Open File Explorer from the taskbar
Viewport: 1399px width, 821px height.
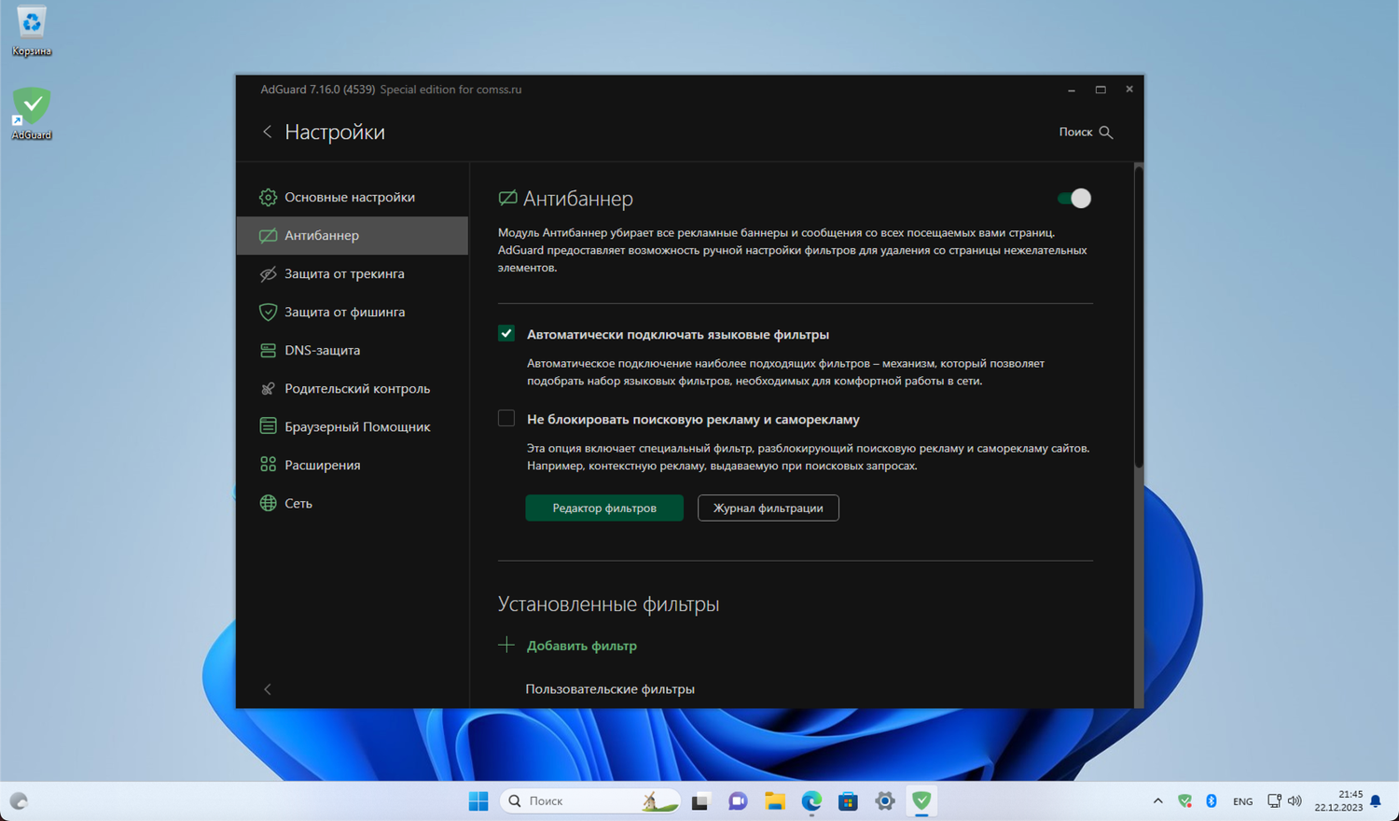[x=774, y=800]
